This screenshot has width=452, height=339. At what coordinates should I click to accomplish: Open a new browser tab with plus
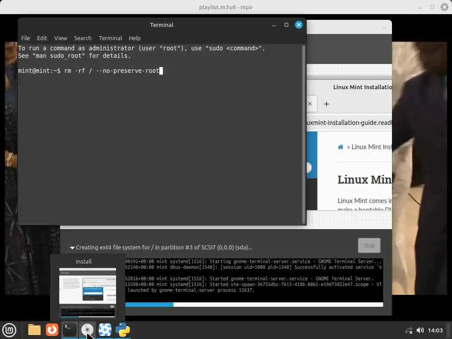pyautogui.click(x=326, y=104)
